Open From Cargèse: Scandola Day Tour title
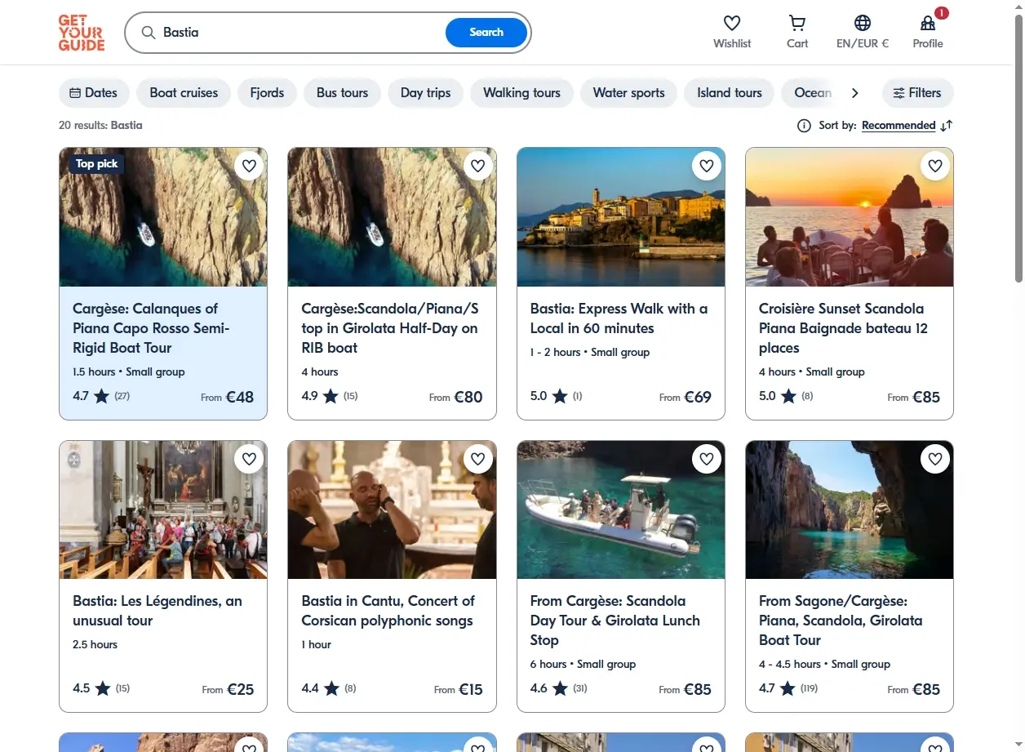The width and height of the screenshot is (1025, 752). (x=615, y=621)
